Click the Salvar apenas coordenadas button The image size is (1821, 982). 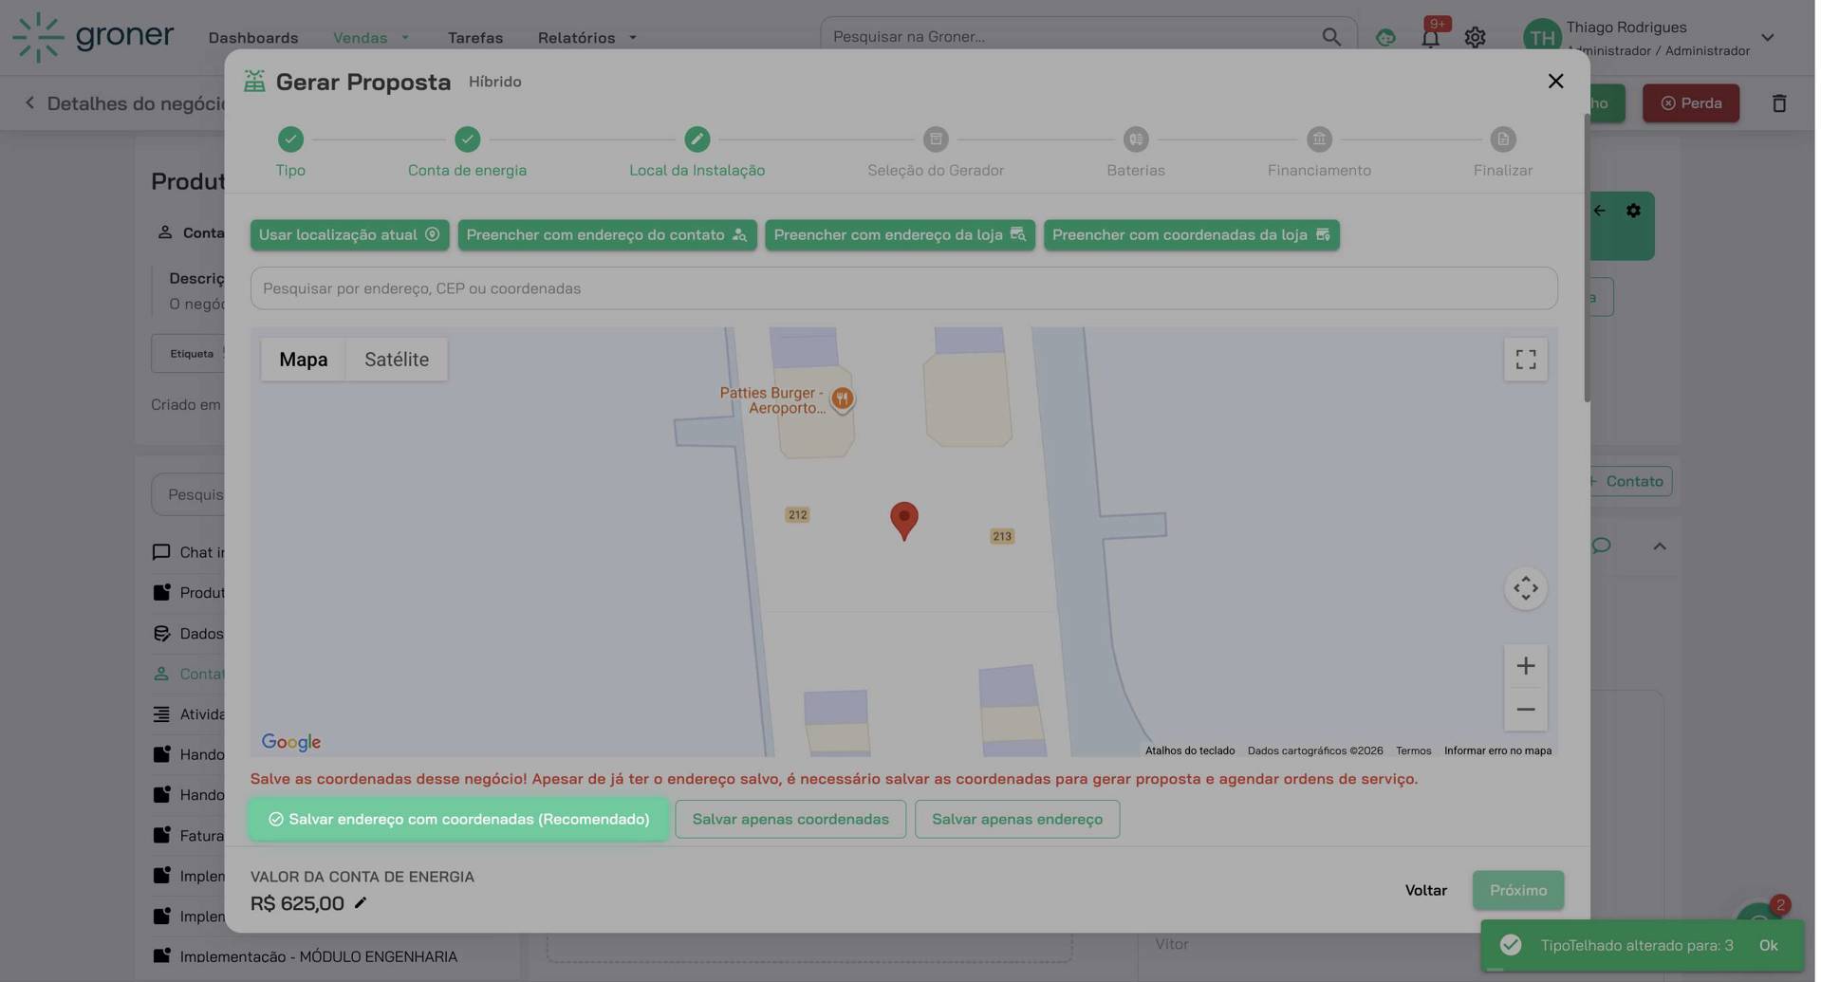click(x=790, y=818)
